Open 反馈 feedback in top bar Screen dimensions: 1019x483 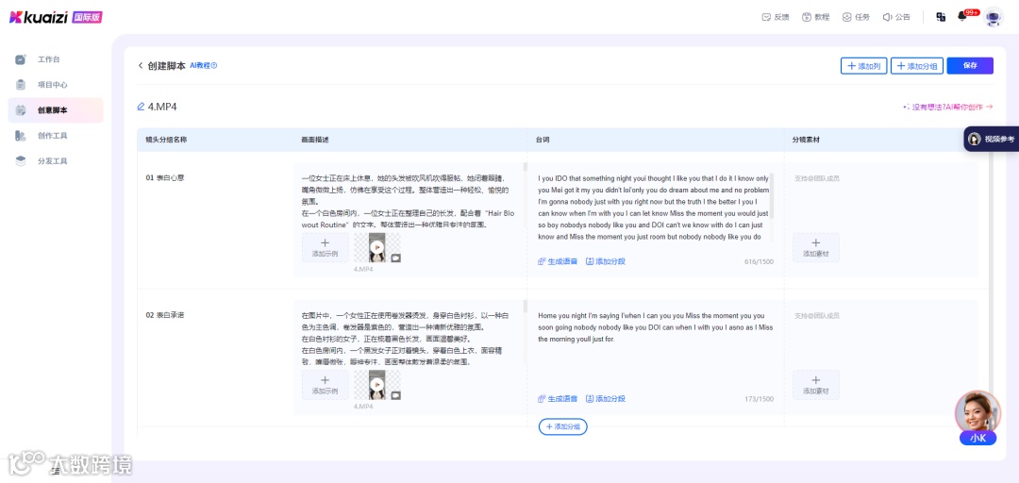776,18
